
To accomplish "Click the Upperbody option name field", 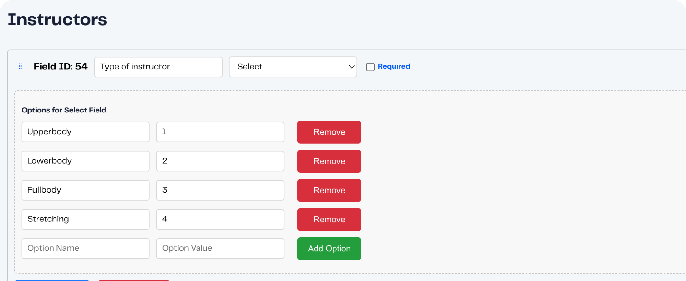I will (x=86, y=132).
